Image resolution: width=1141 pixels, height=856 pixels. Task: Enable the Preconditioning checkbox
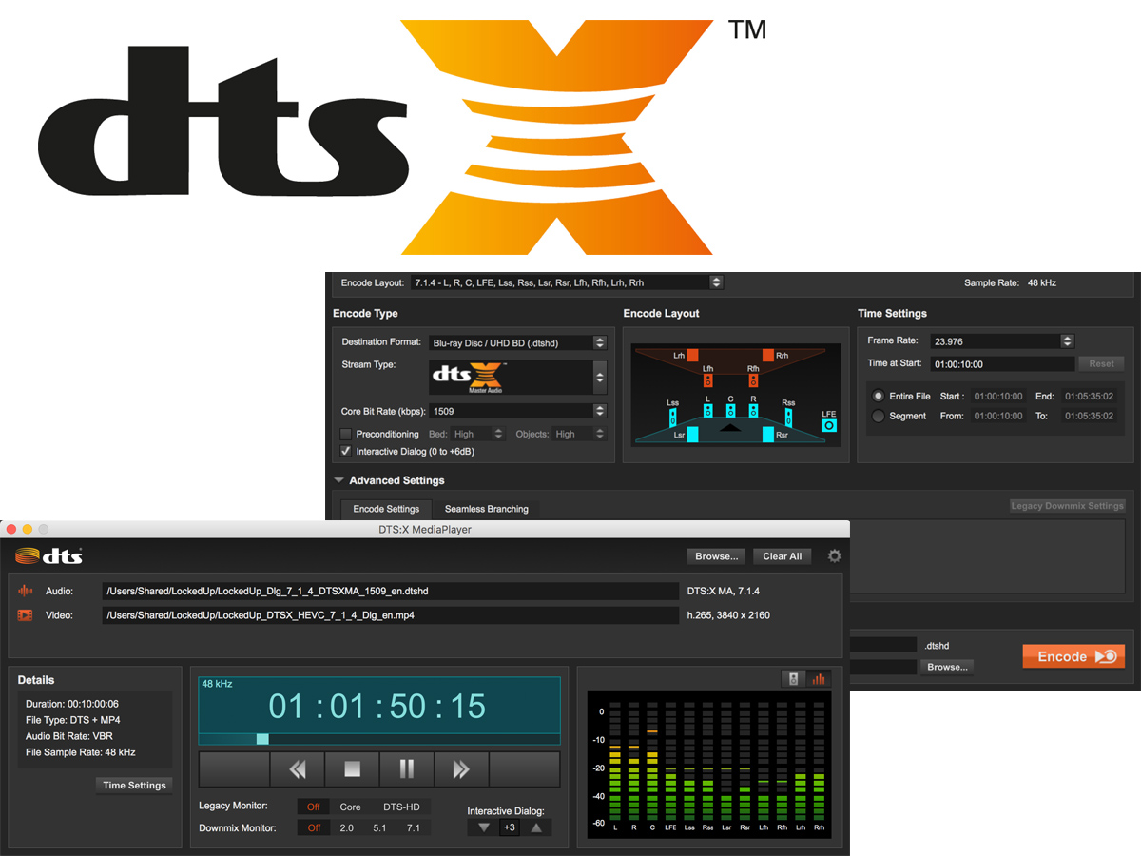pyautogui.click(x=346, y=434)
